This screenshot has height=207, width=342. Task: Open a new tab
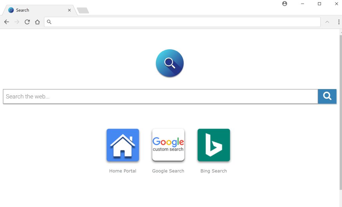point(83,10)
